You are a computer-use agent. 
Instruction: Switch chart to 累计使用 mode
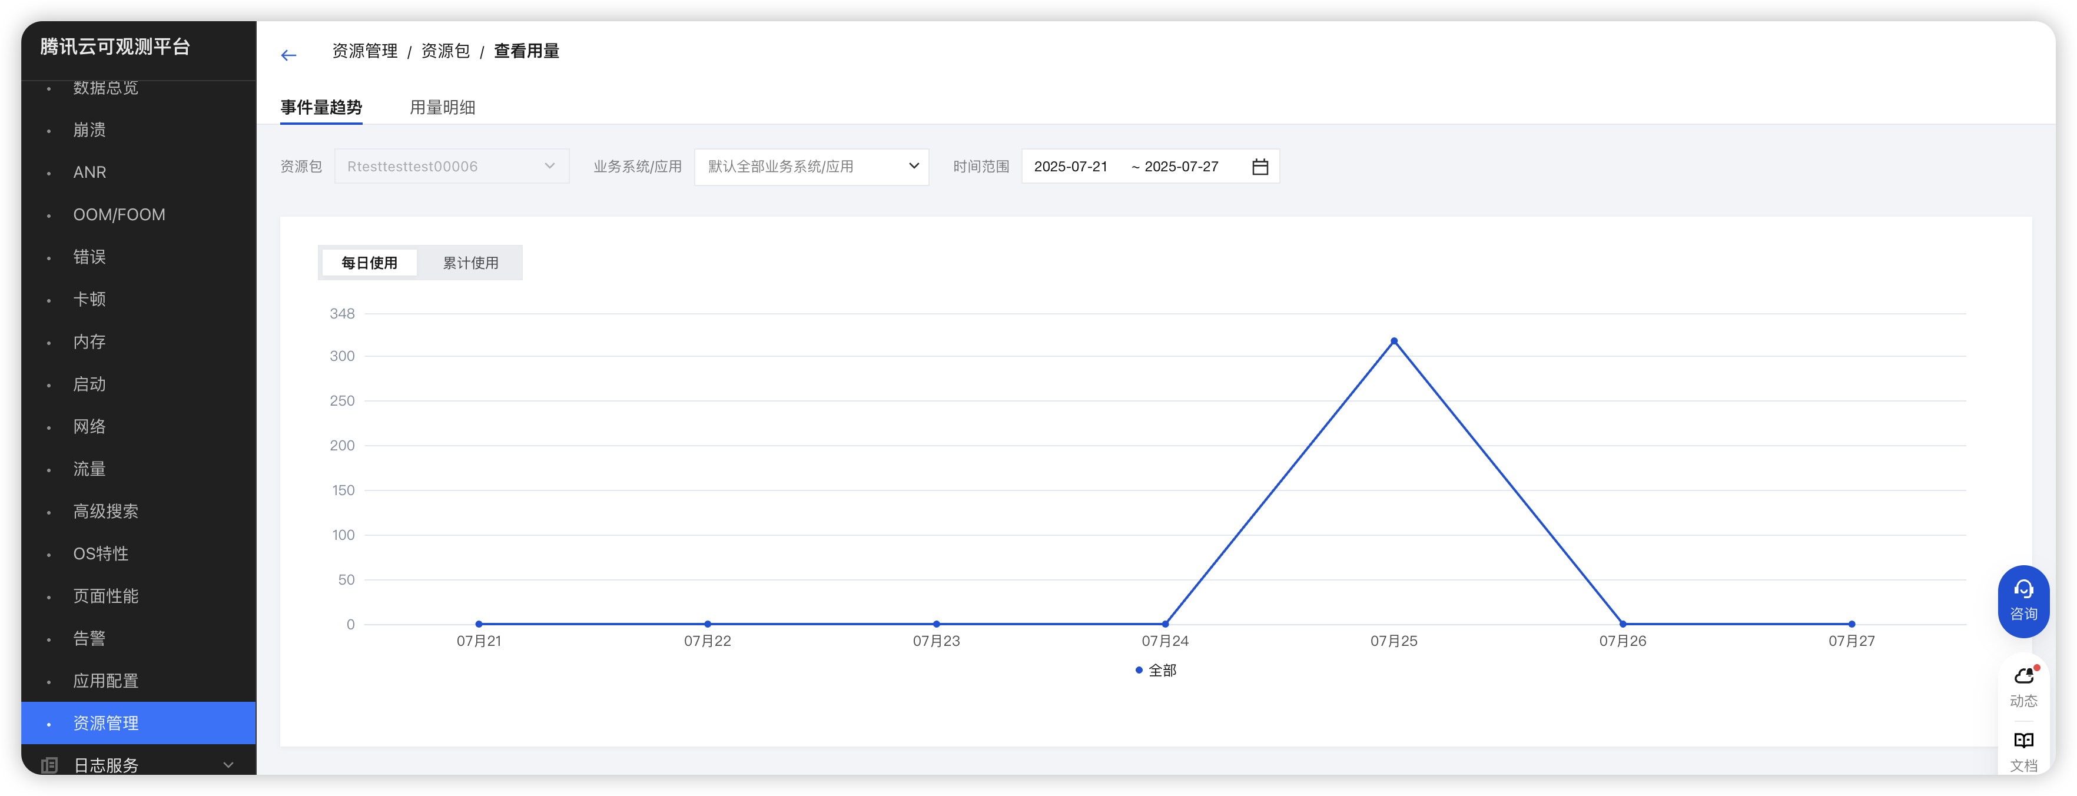pos(470,263)
